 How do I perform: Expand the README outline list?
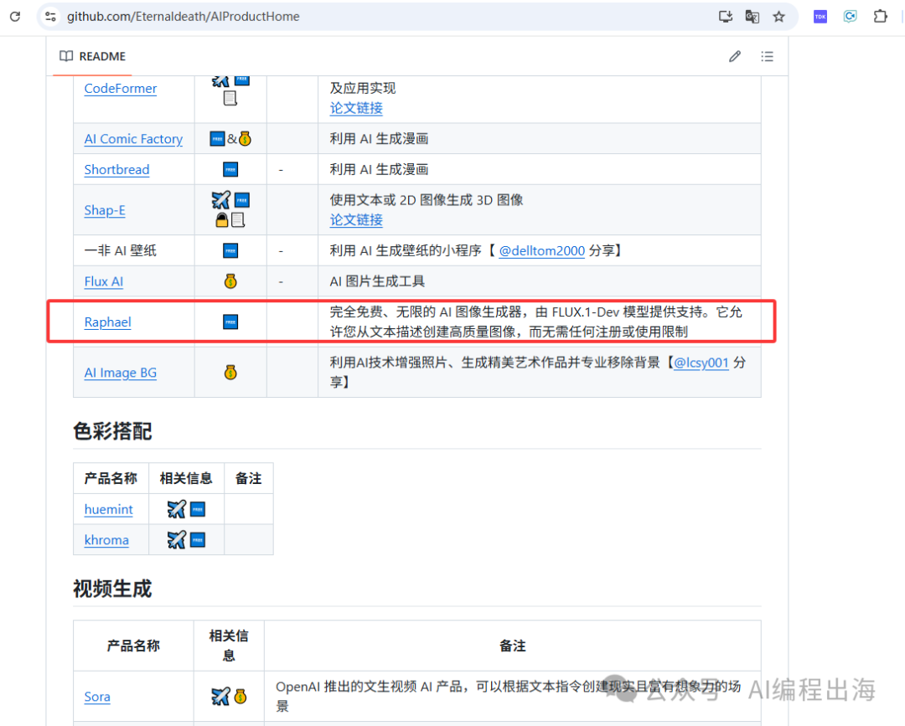pos(767,57)
